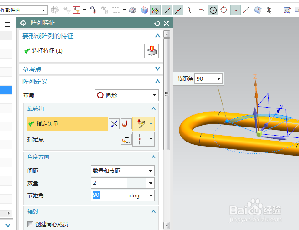Collapse the 辐射 group
The height and width of the screenshot is (230, 299).
(x=153, y=211)
